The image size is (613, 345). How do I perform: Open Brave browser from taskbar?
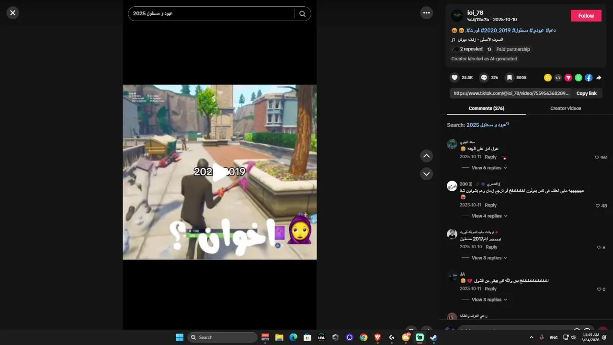point(377,337)
